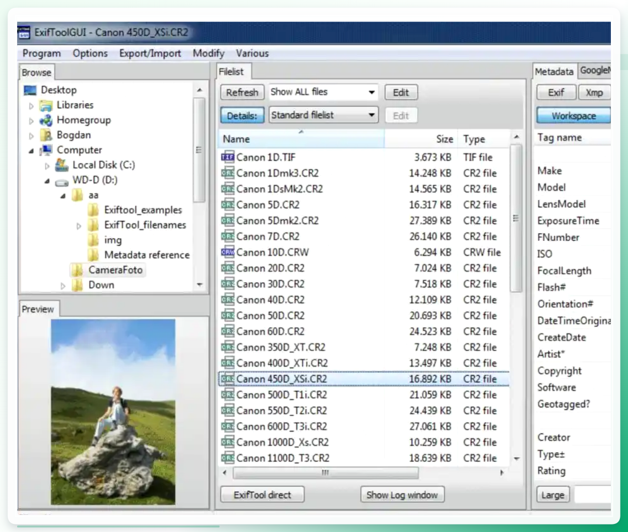Open the Modify menu
This screenshot has height=532, width=628.
pyautogui.click(x=209, y=53)
